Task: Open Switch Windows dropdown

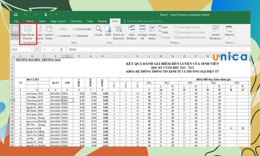Action: click(x=216, y=32)
